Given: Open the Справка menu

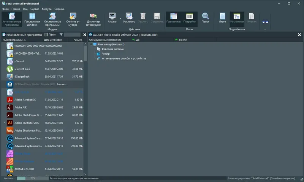Looking at the screenshot, I should pos(59,9).
